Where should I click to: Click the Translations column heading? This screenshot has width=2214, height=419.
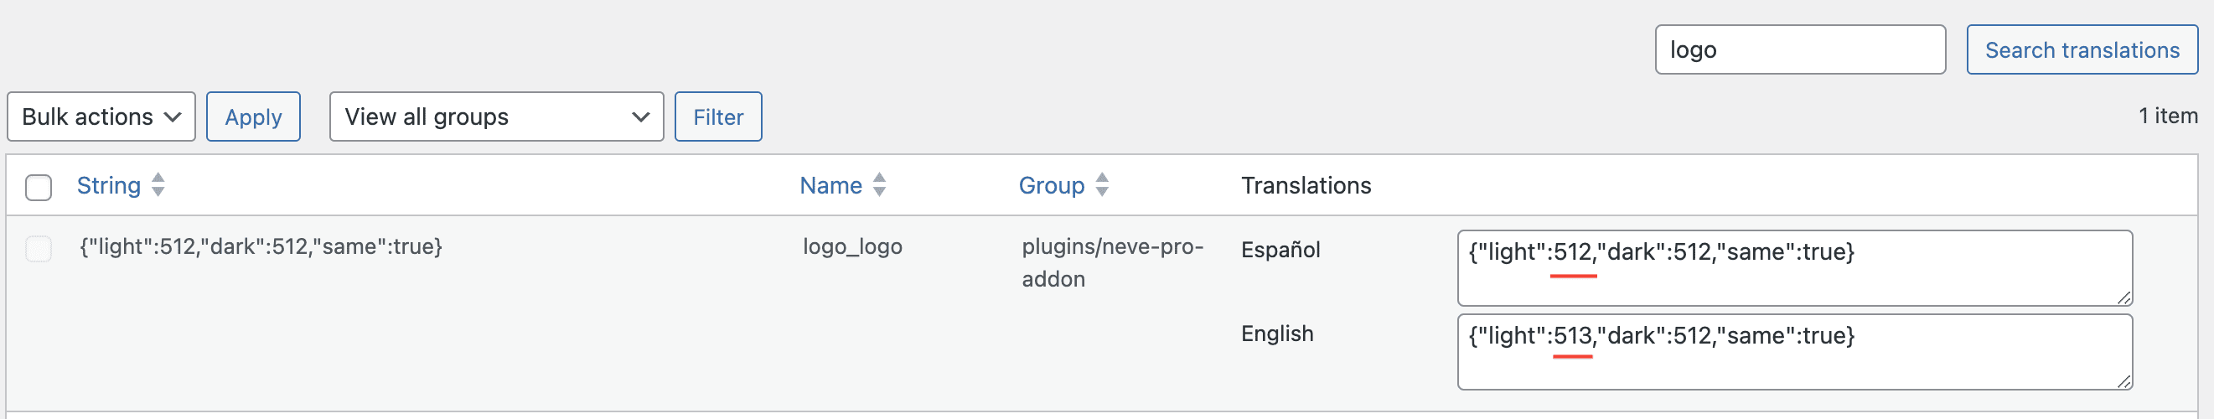(x=1306, y=185)
